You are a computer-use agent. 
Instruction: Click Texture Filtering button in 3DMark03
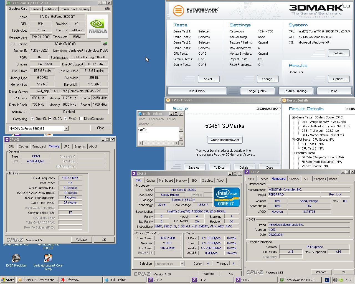pyautogui.click(x=296, y=91)
